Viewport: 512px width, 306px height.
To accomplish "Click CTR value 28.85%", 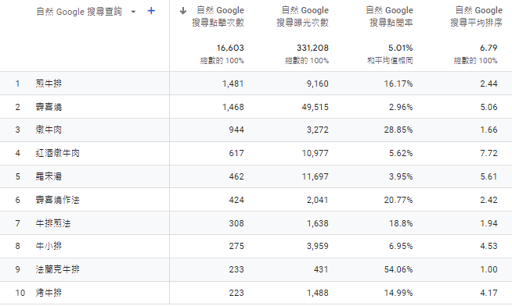I will (398, 130).
